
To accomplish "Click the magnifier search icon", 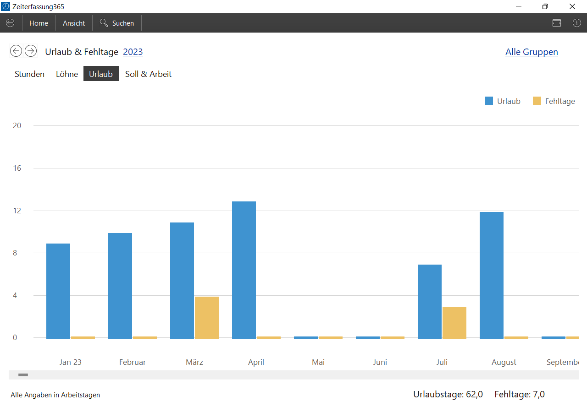I will (104, 23).
